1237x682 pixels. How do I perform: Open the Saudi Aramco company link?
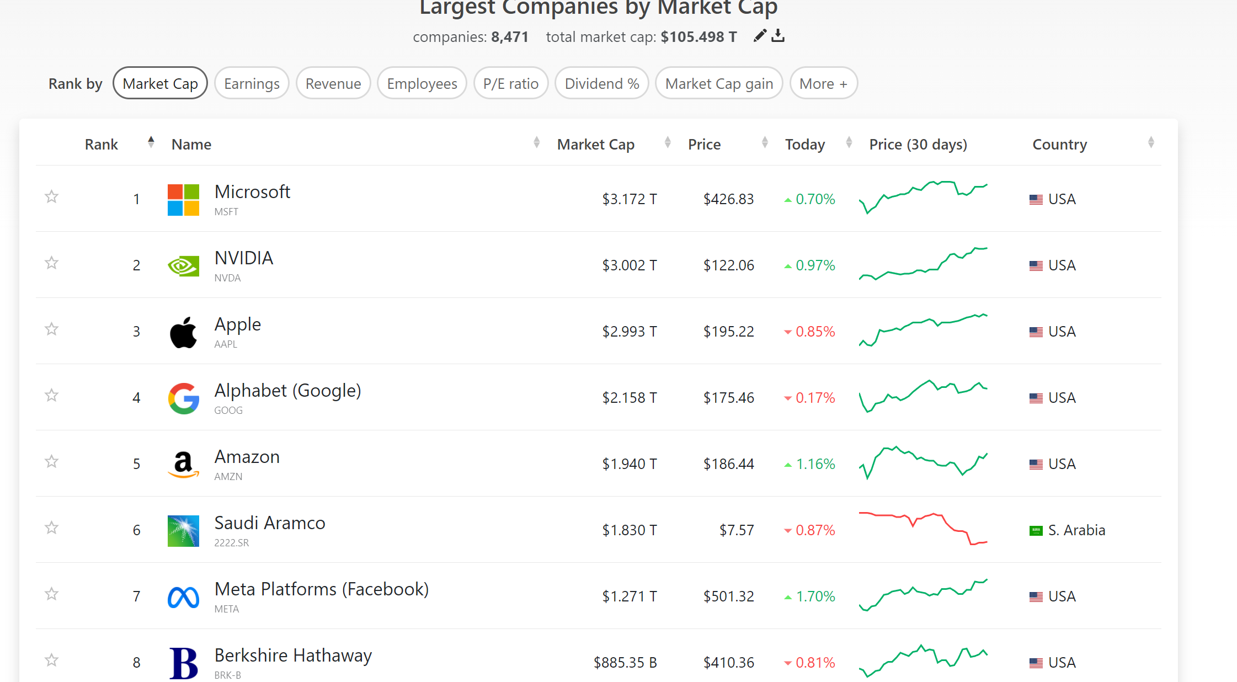[270, 523]
